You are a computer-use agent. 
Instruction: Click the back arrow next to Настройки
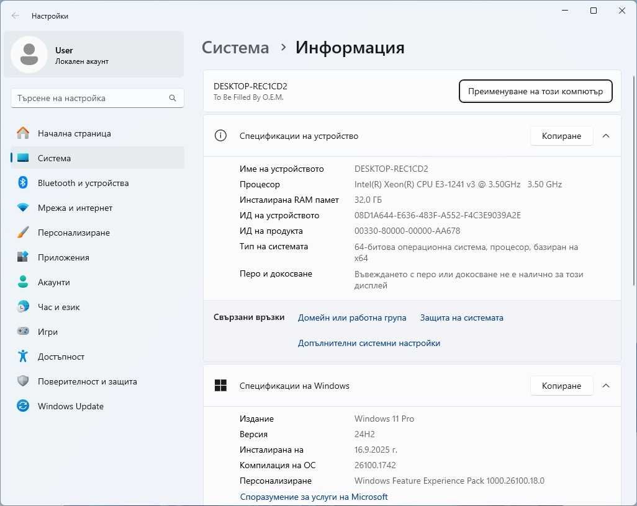click(x=16, y=16)
